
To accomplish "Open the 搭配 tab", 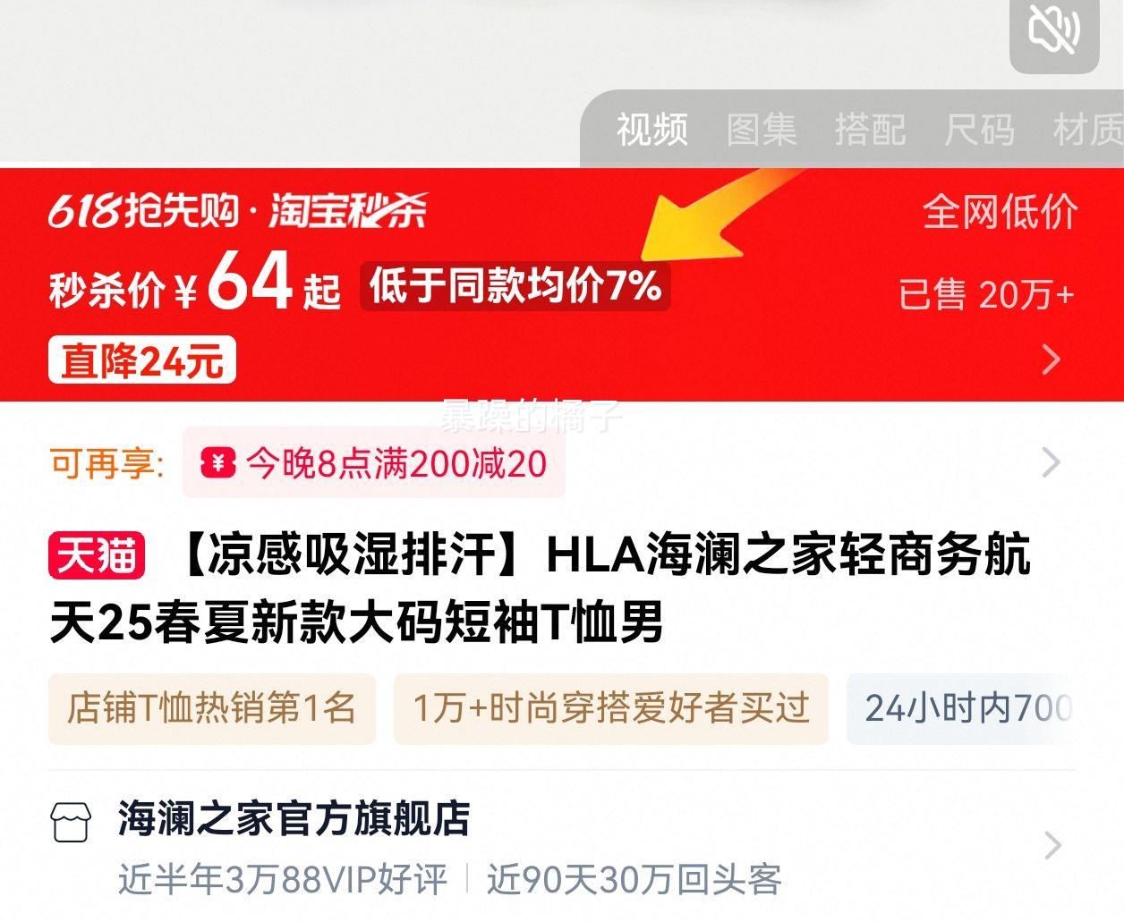I will (x=870, y=130).
